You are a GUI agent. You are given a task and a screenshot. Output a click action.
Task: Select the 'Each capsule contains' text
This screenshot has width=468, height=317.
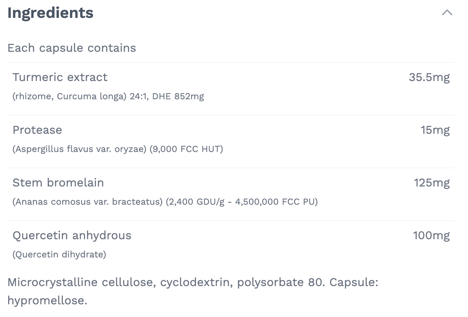point(72,48)
